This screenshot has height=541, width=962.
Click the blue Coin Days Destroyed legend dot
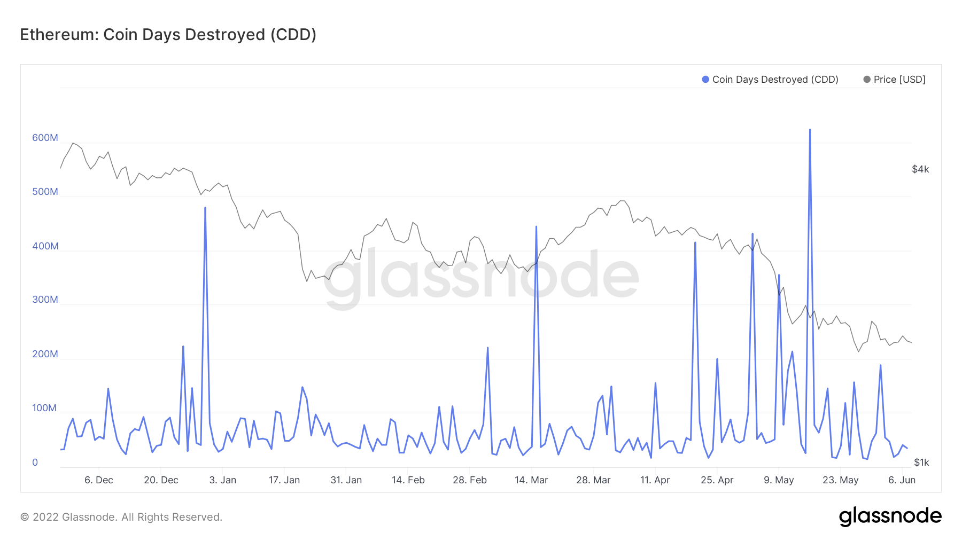(x=705, y=80)
